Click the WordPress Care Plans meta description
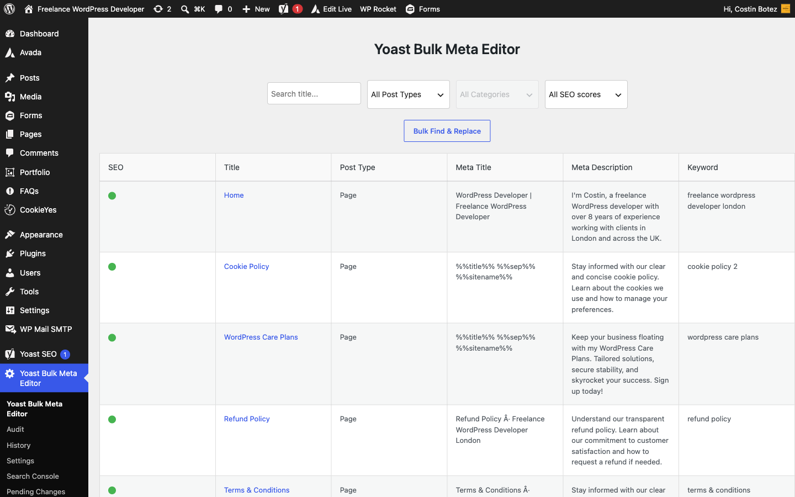 (620, 364)
